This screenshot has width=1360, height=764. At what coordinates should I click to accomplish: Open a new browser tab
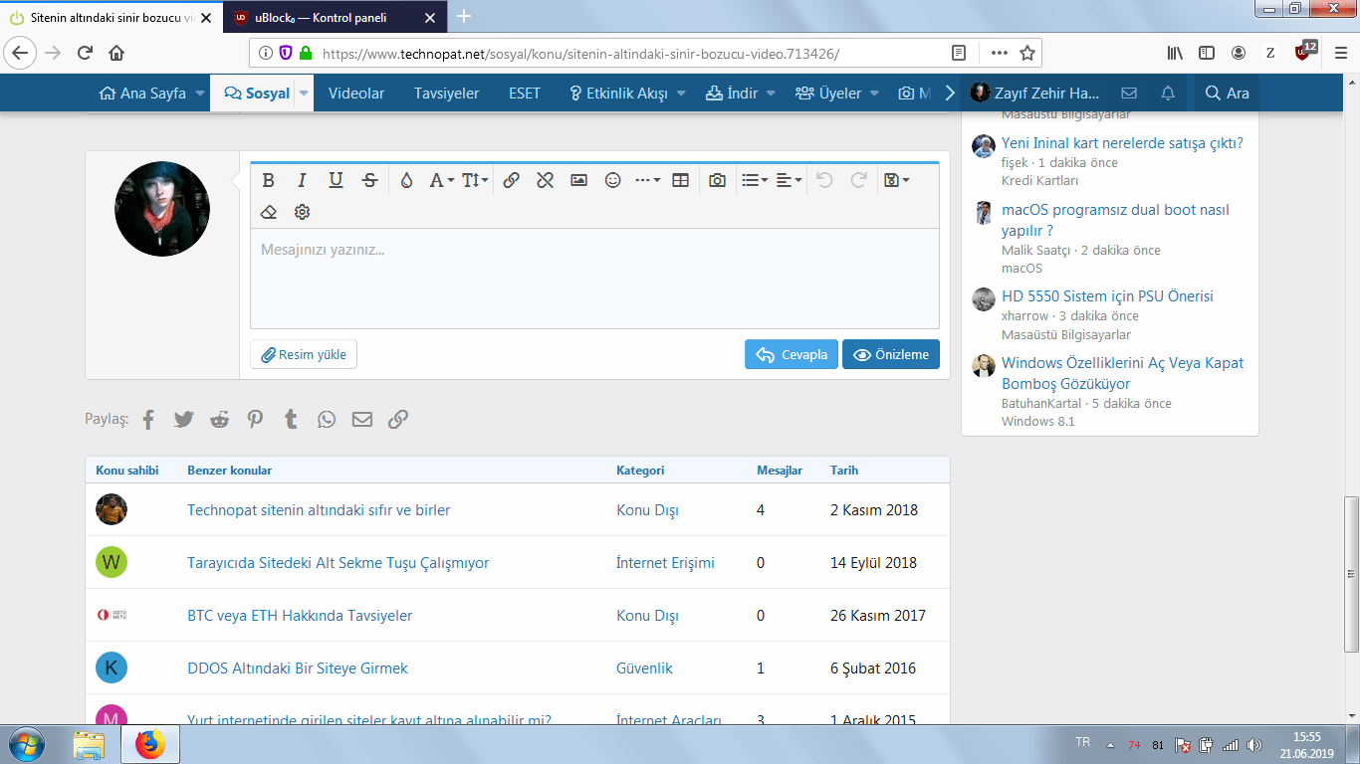tap(464, 16)
